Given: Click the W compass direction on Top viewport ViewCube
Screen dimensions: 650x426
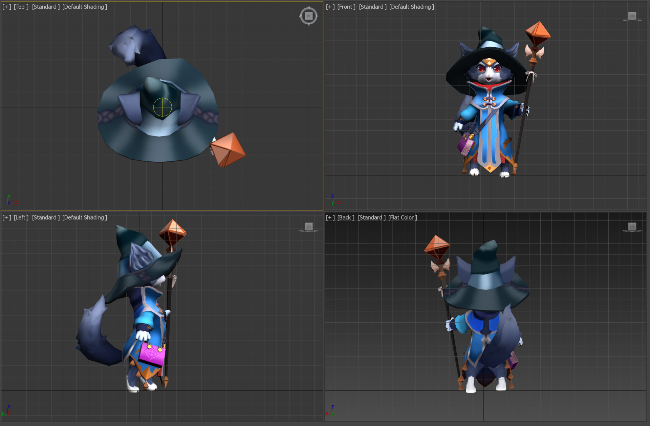Looking at the screenshot, I should [x=300, y=16].
